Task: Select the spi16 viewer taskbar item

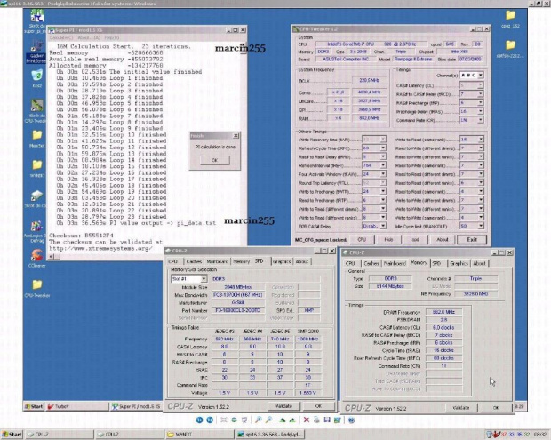Action: tap(270, 435)
